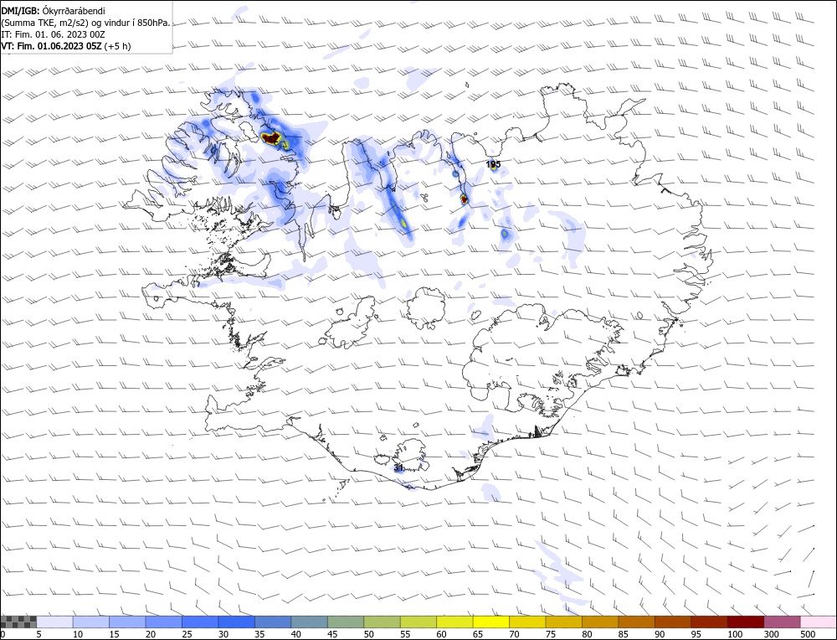Click the checkered 0–5 legend swatch
This screenshot has width=837, height=640.
(18, 622)
